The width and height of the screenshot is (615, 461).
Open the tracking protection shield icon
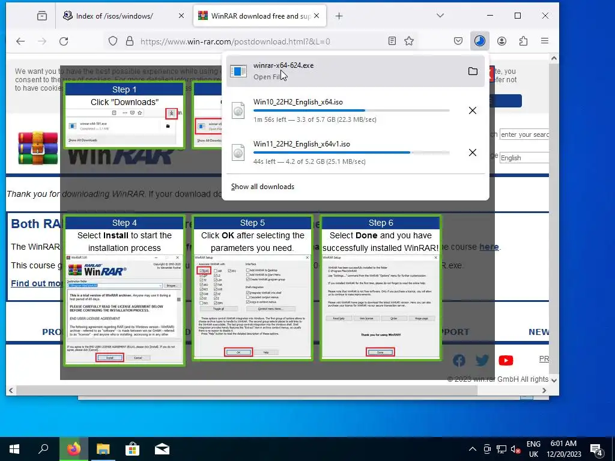click(112, 41)
